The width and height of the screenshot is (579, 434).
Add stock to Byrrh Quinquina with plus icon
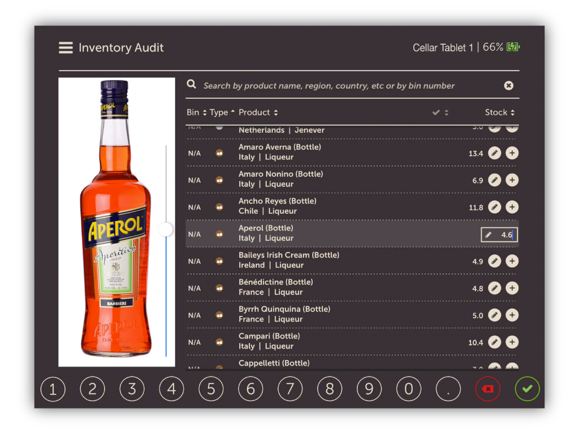pyautogui.click(x=512, y=315)
